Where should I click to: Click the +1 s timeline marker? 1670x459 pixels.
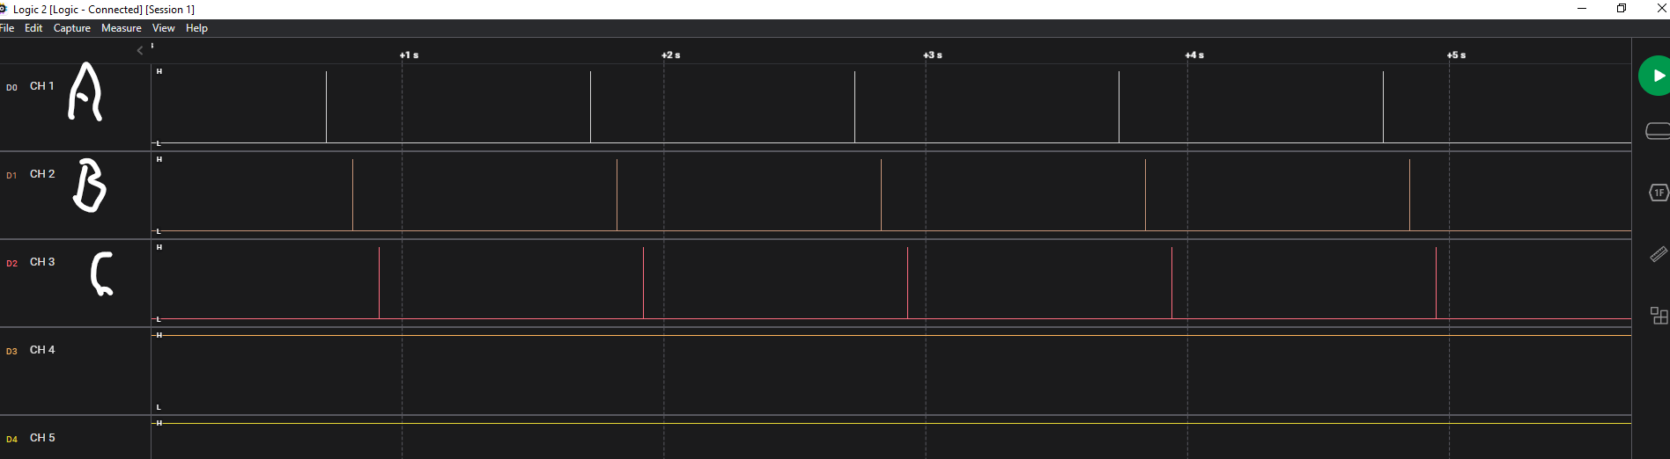[409, 55]
